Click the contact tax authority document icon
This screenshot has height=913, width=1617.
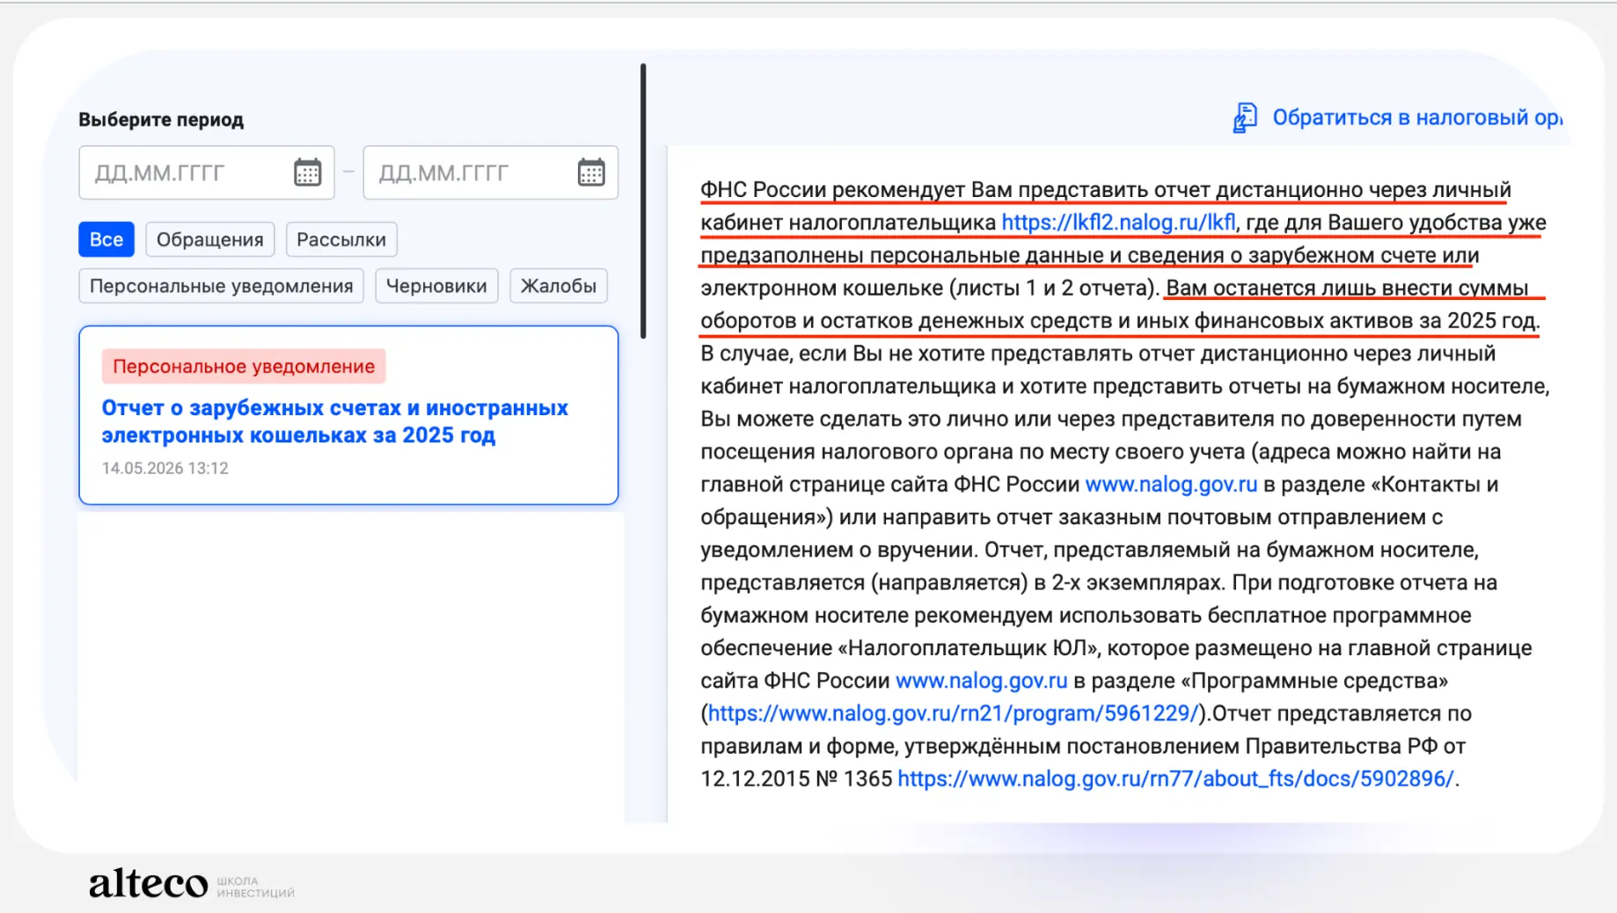coord(1245,118)
